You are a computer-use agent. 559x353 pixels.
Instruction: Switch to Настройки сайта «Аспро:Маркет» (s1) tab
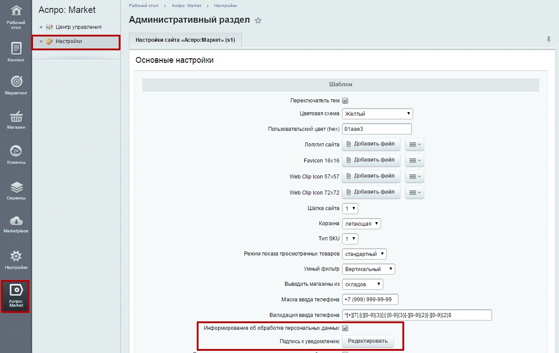(x=185, y=40)
